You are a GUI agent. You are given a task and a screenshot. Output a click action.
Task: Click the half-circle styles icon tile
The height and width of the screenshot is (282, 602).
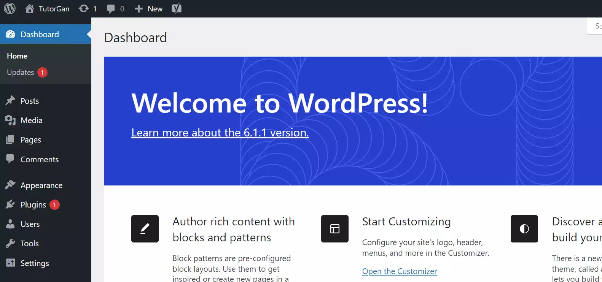pos(524,229)
